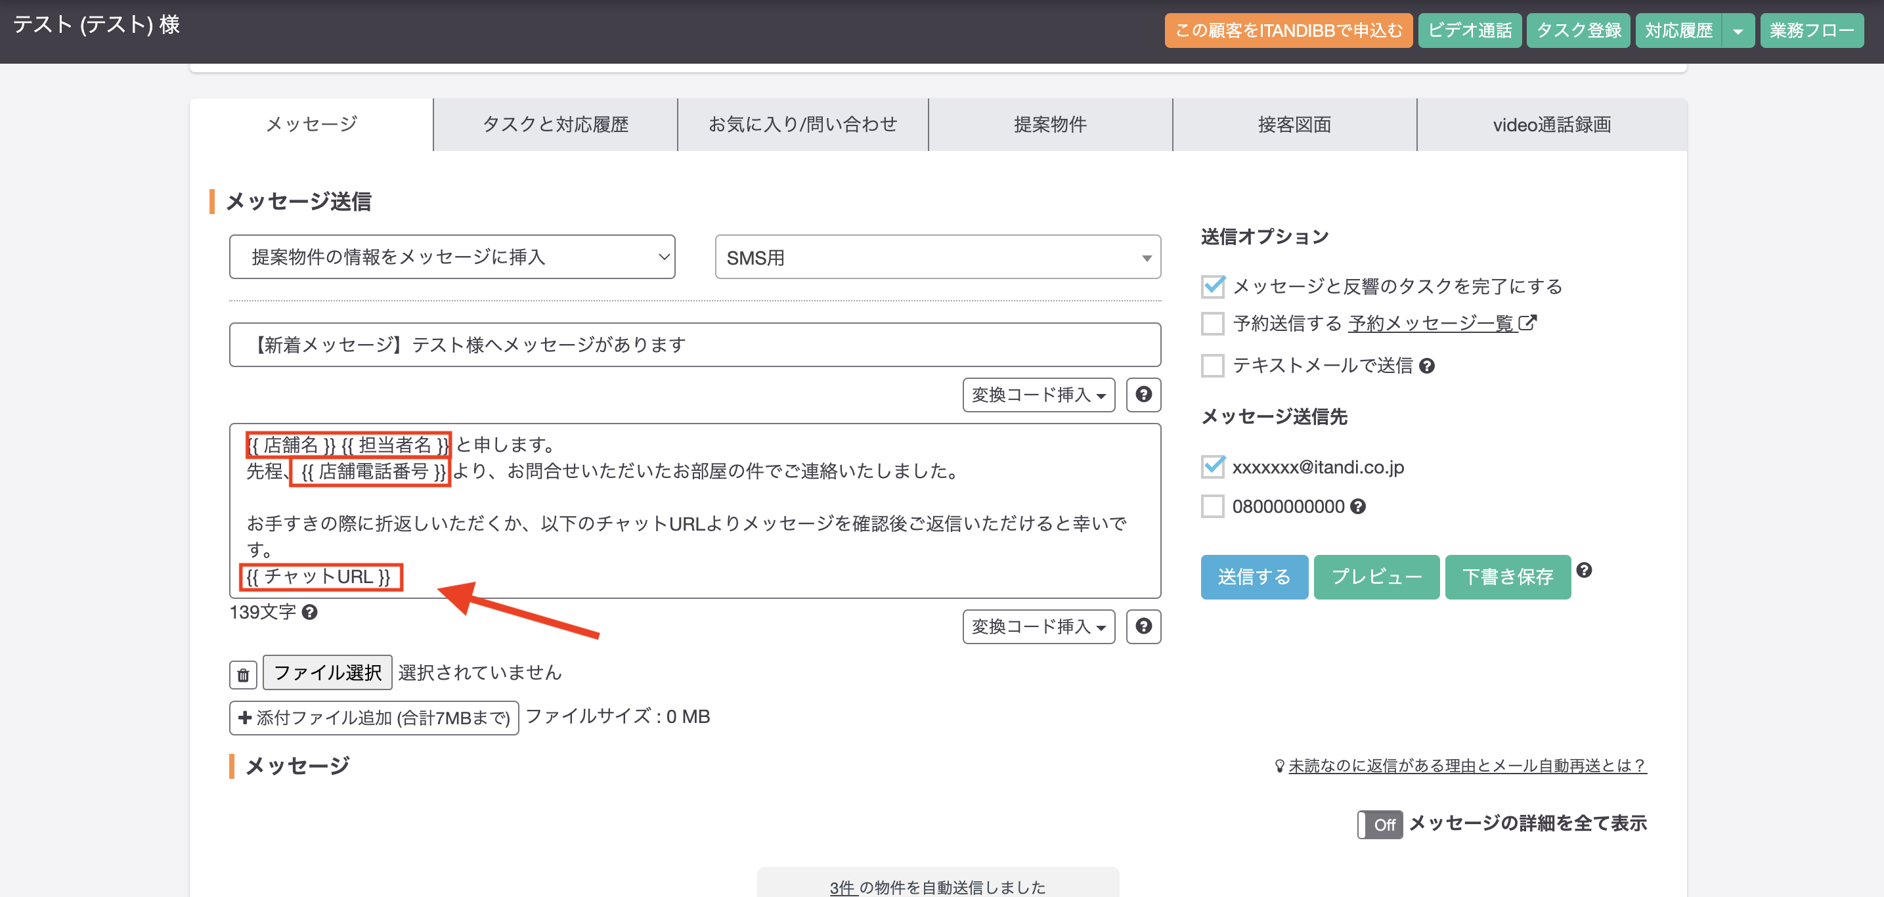Expand upper 変換コード挿入 dropdown under subject
1884x897 pixels.
pyautogui.click(x=1039, y=395)
